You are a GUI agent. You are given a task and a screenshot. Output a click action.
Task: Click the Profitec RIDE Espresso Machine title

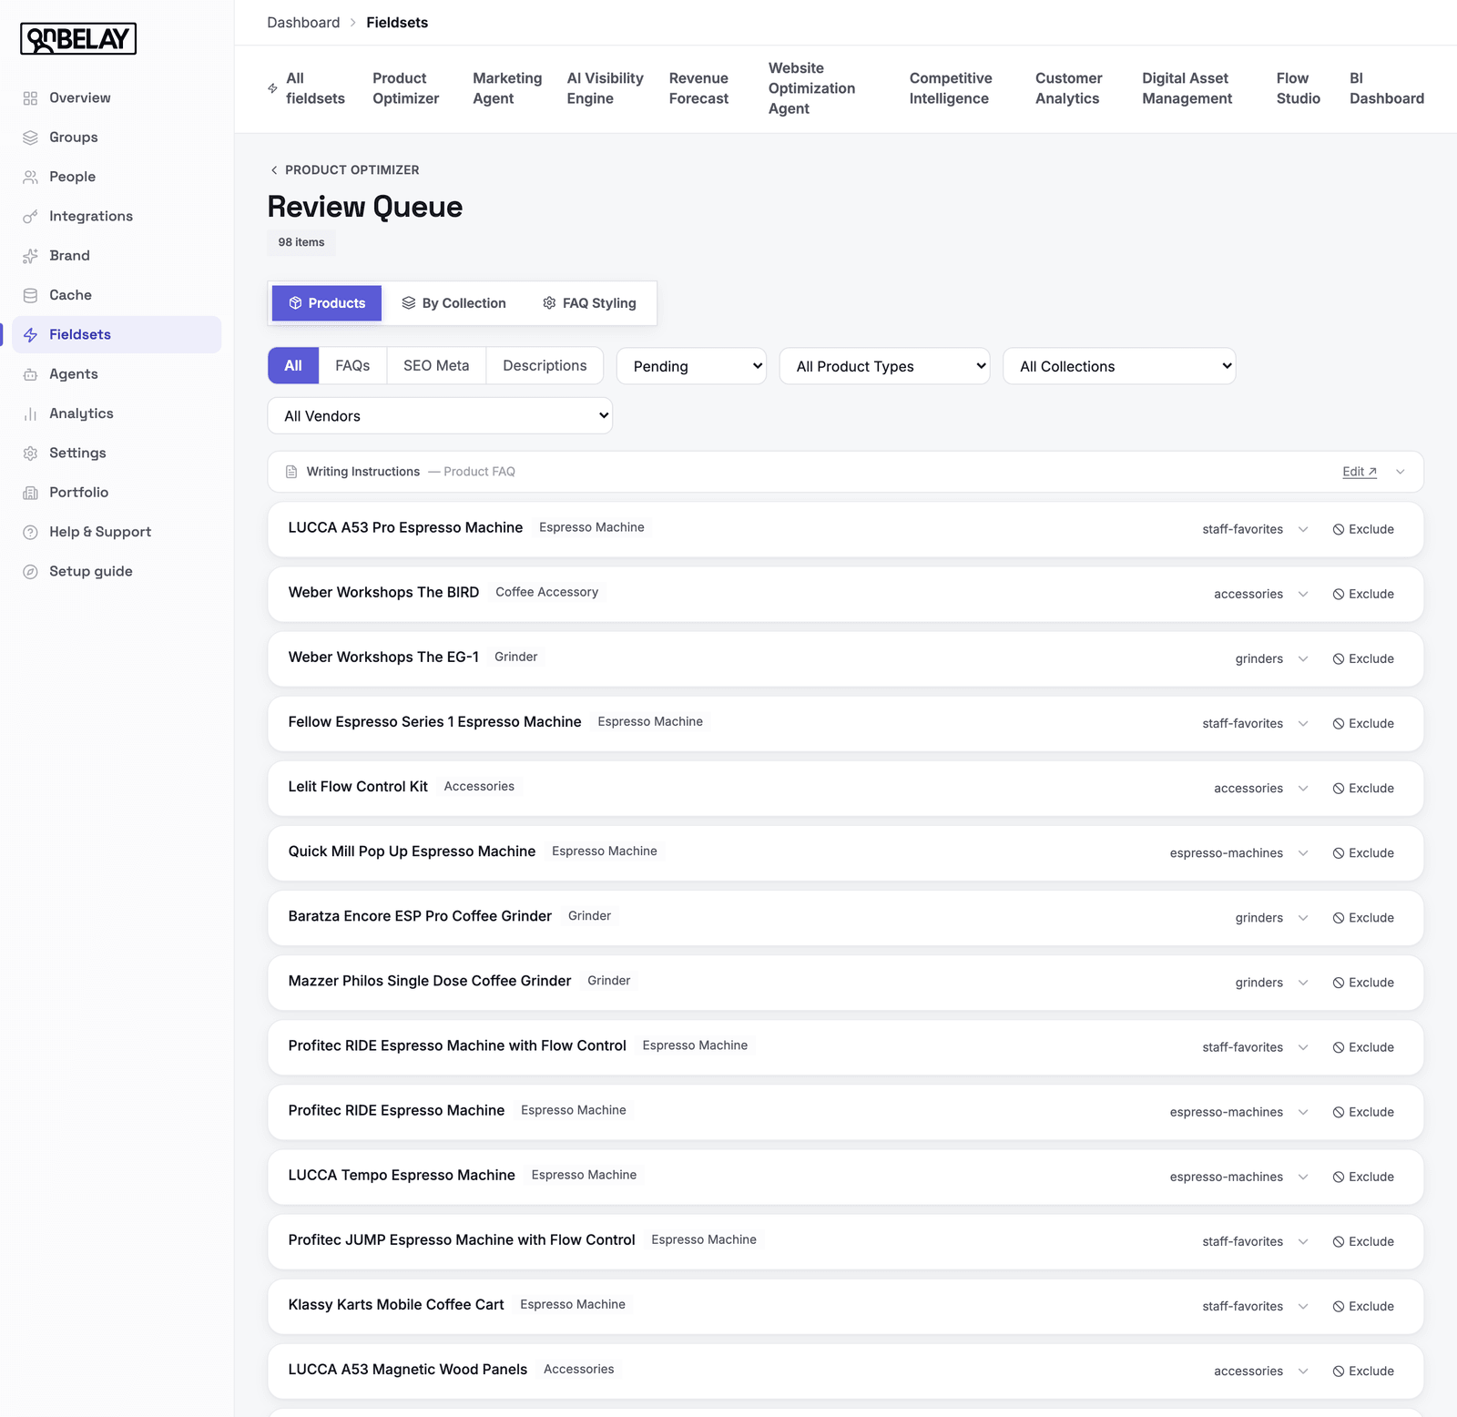pos(396,1111)
